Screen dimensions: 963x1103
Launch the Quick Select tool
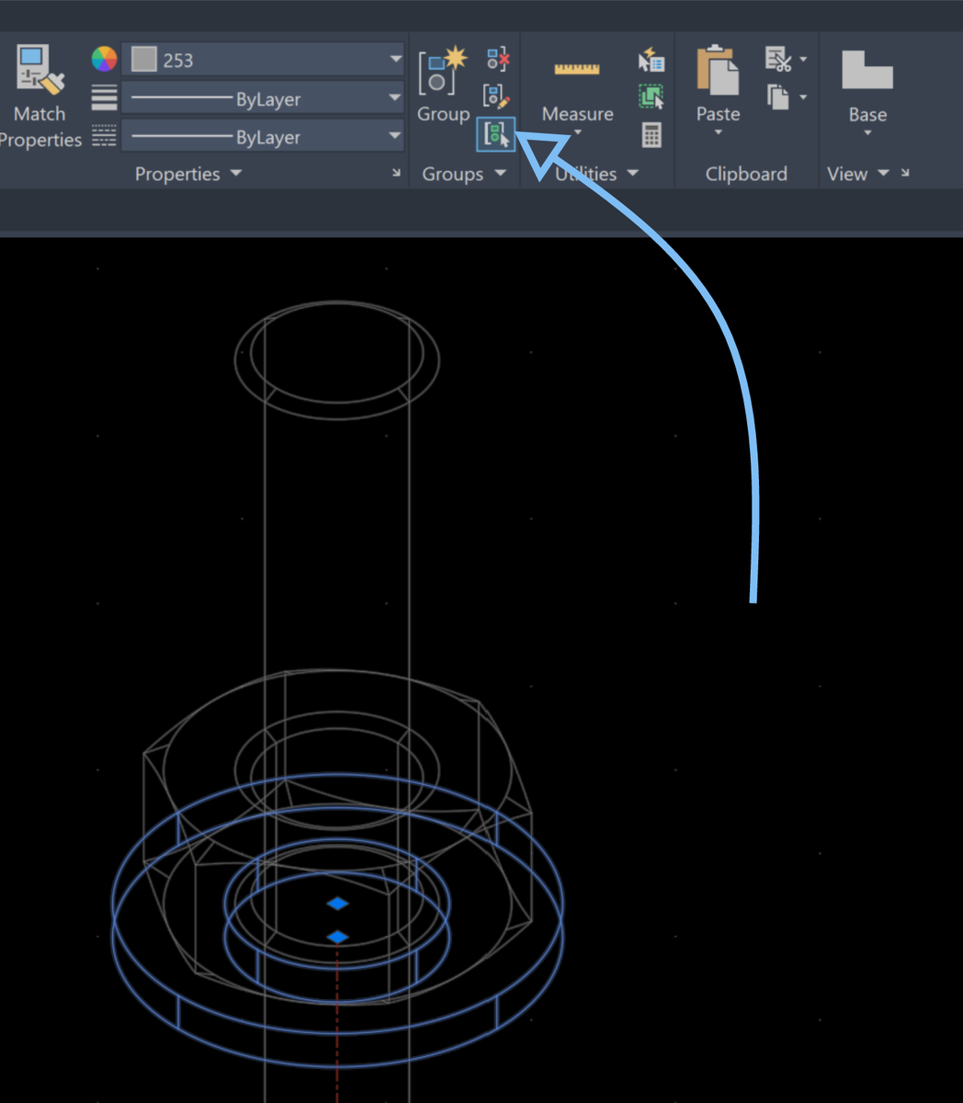(x=651, y=58)
